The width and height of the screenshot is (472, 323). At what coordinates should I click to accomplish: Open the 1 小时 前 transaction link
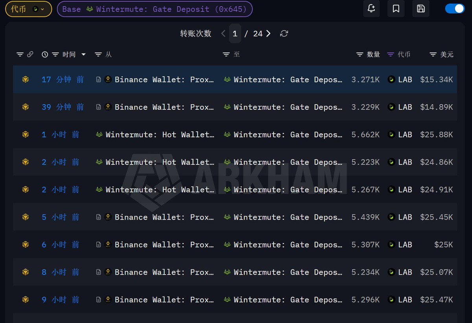60,135
